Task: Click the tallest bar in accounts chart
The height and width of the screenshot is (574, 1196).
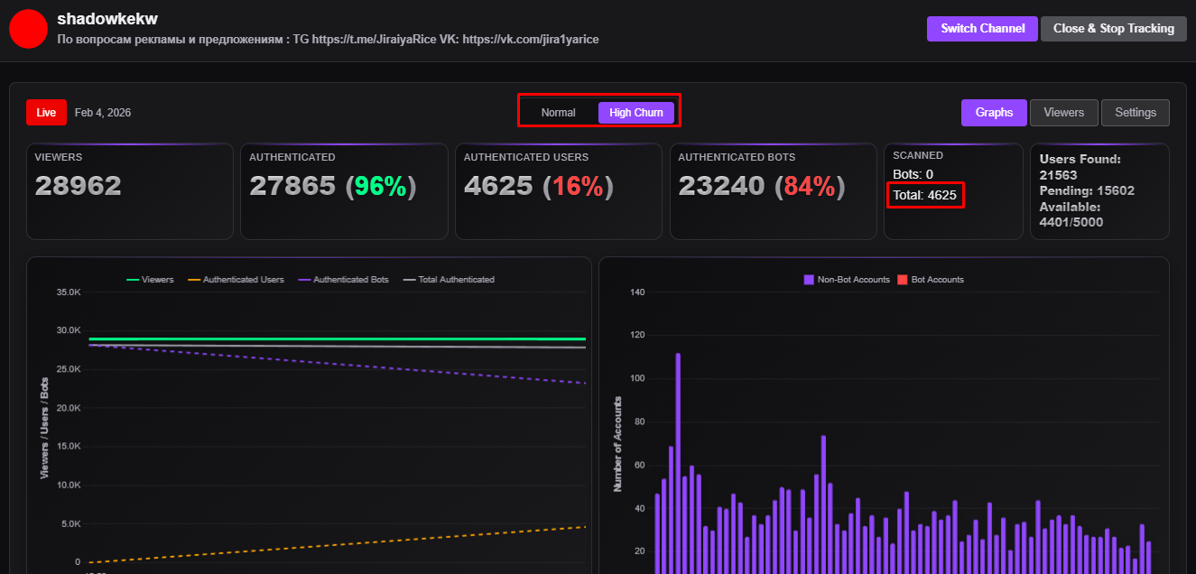Action: click(678, 463)
